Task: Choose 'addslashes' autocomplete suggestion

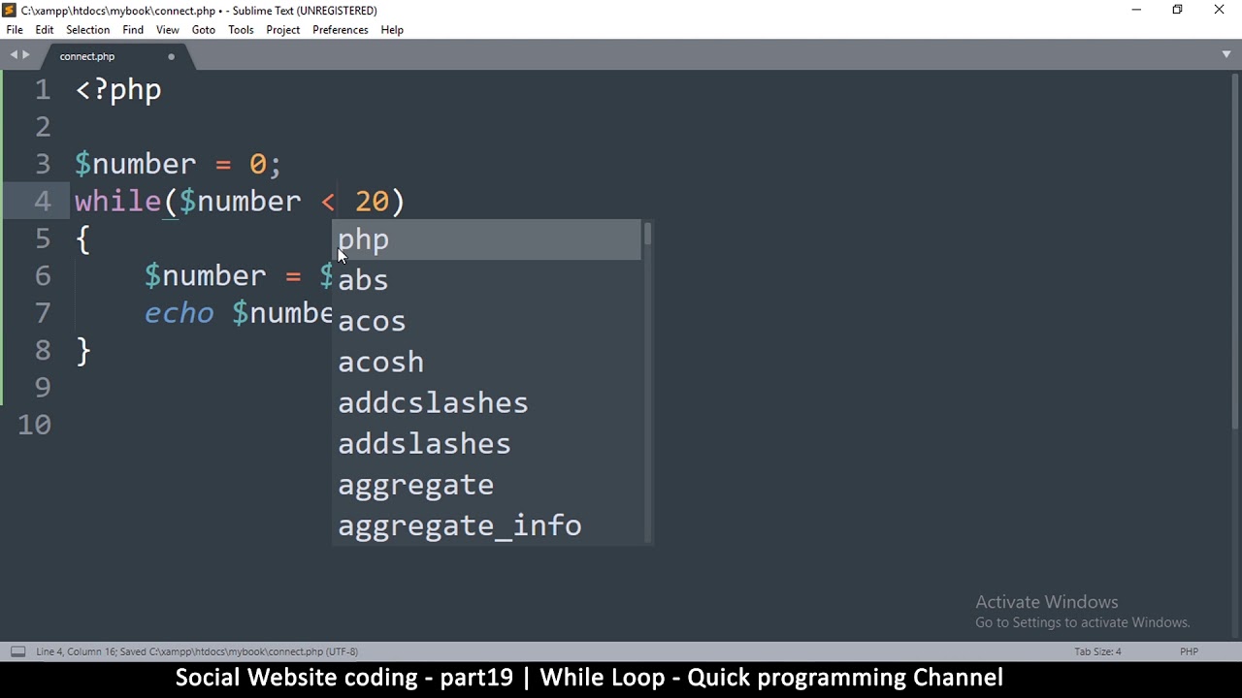Action: [x=486, y=443]
